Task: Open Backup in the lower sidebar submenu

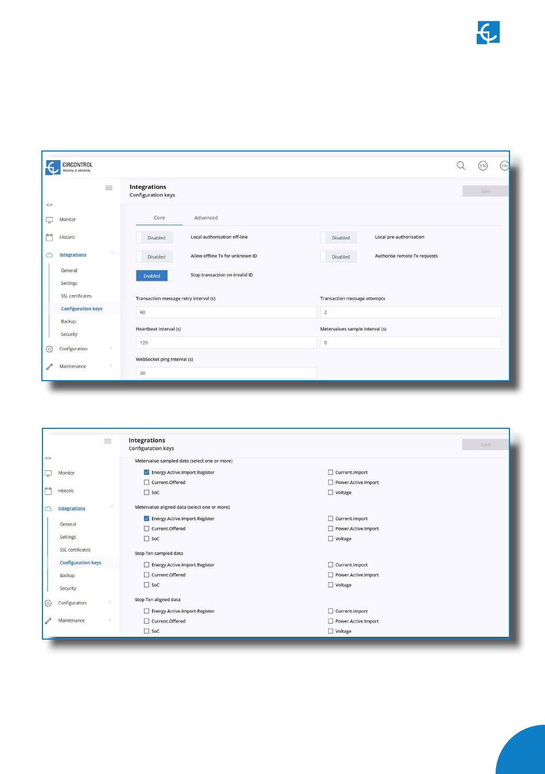Action: pyautogui.click(x=67, y=575)
